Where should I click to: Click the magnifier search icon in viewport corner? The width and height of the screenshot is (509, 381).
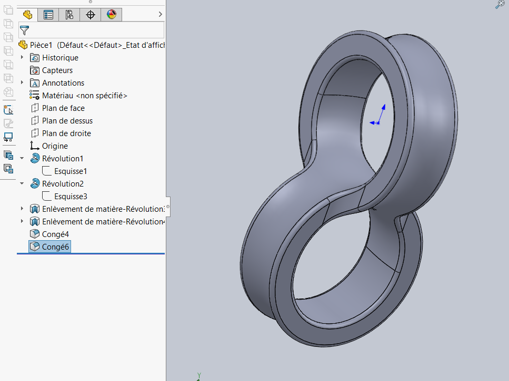[x=500, y=5]
